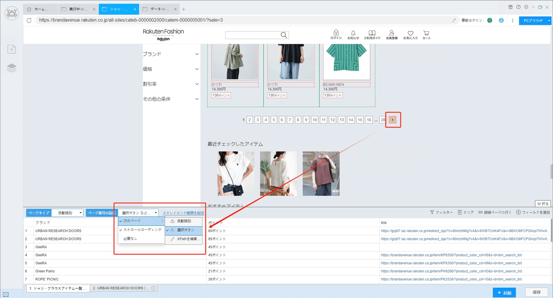
Task: Open the ログイン lock icon
Action: tap(336, 33)
